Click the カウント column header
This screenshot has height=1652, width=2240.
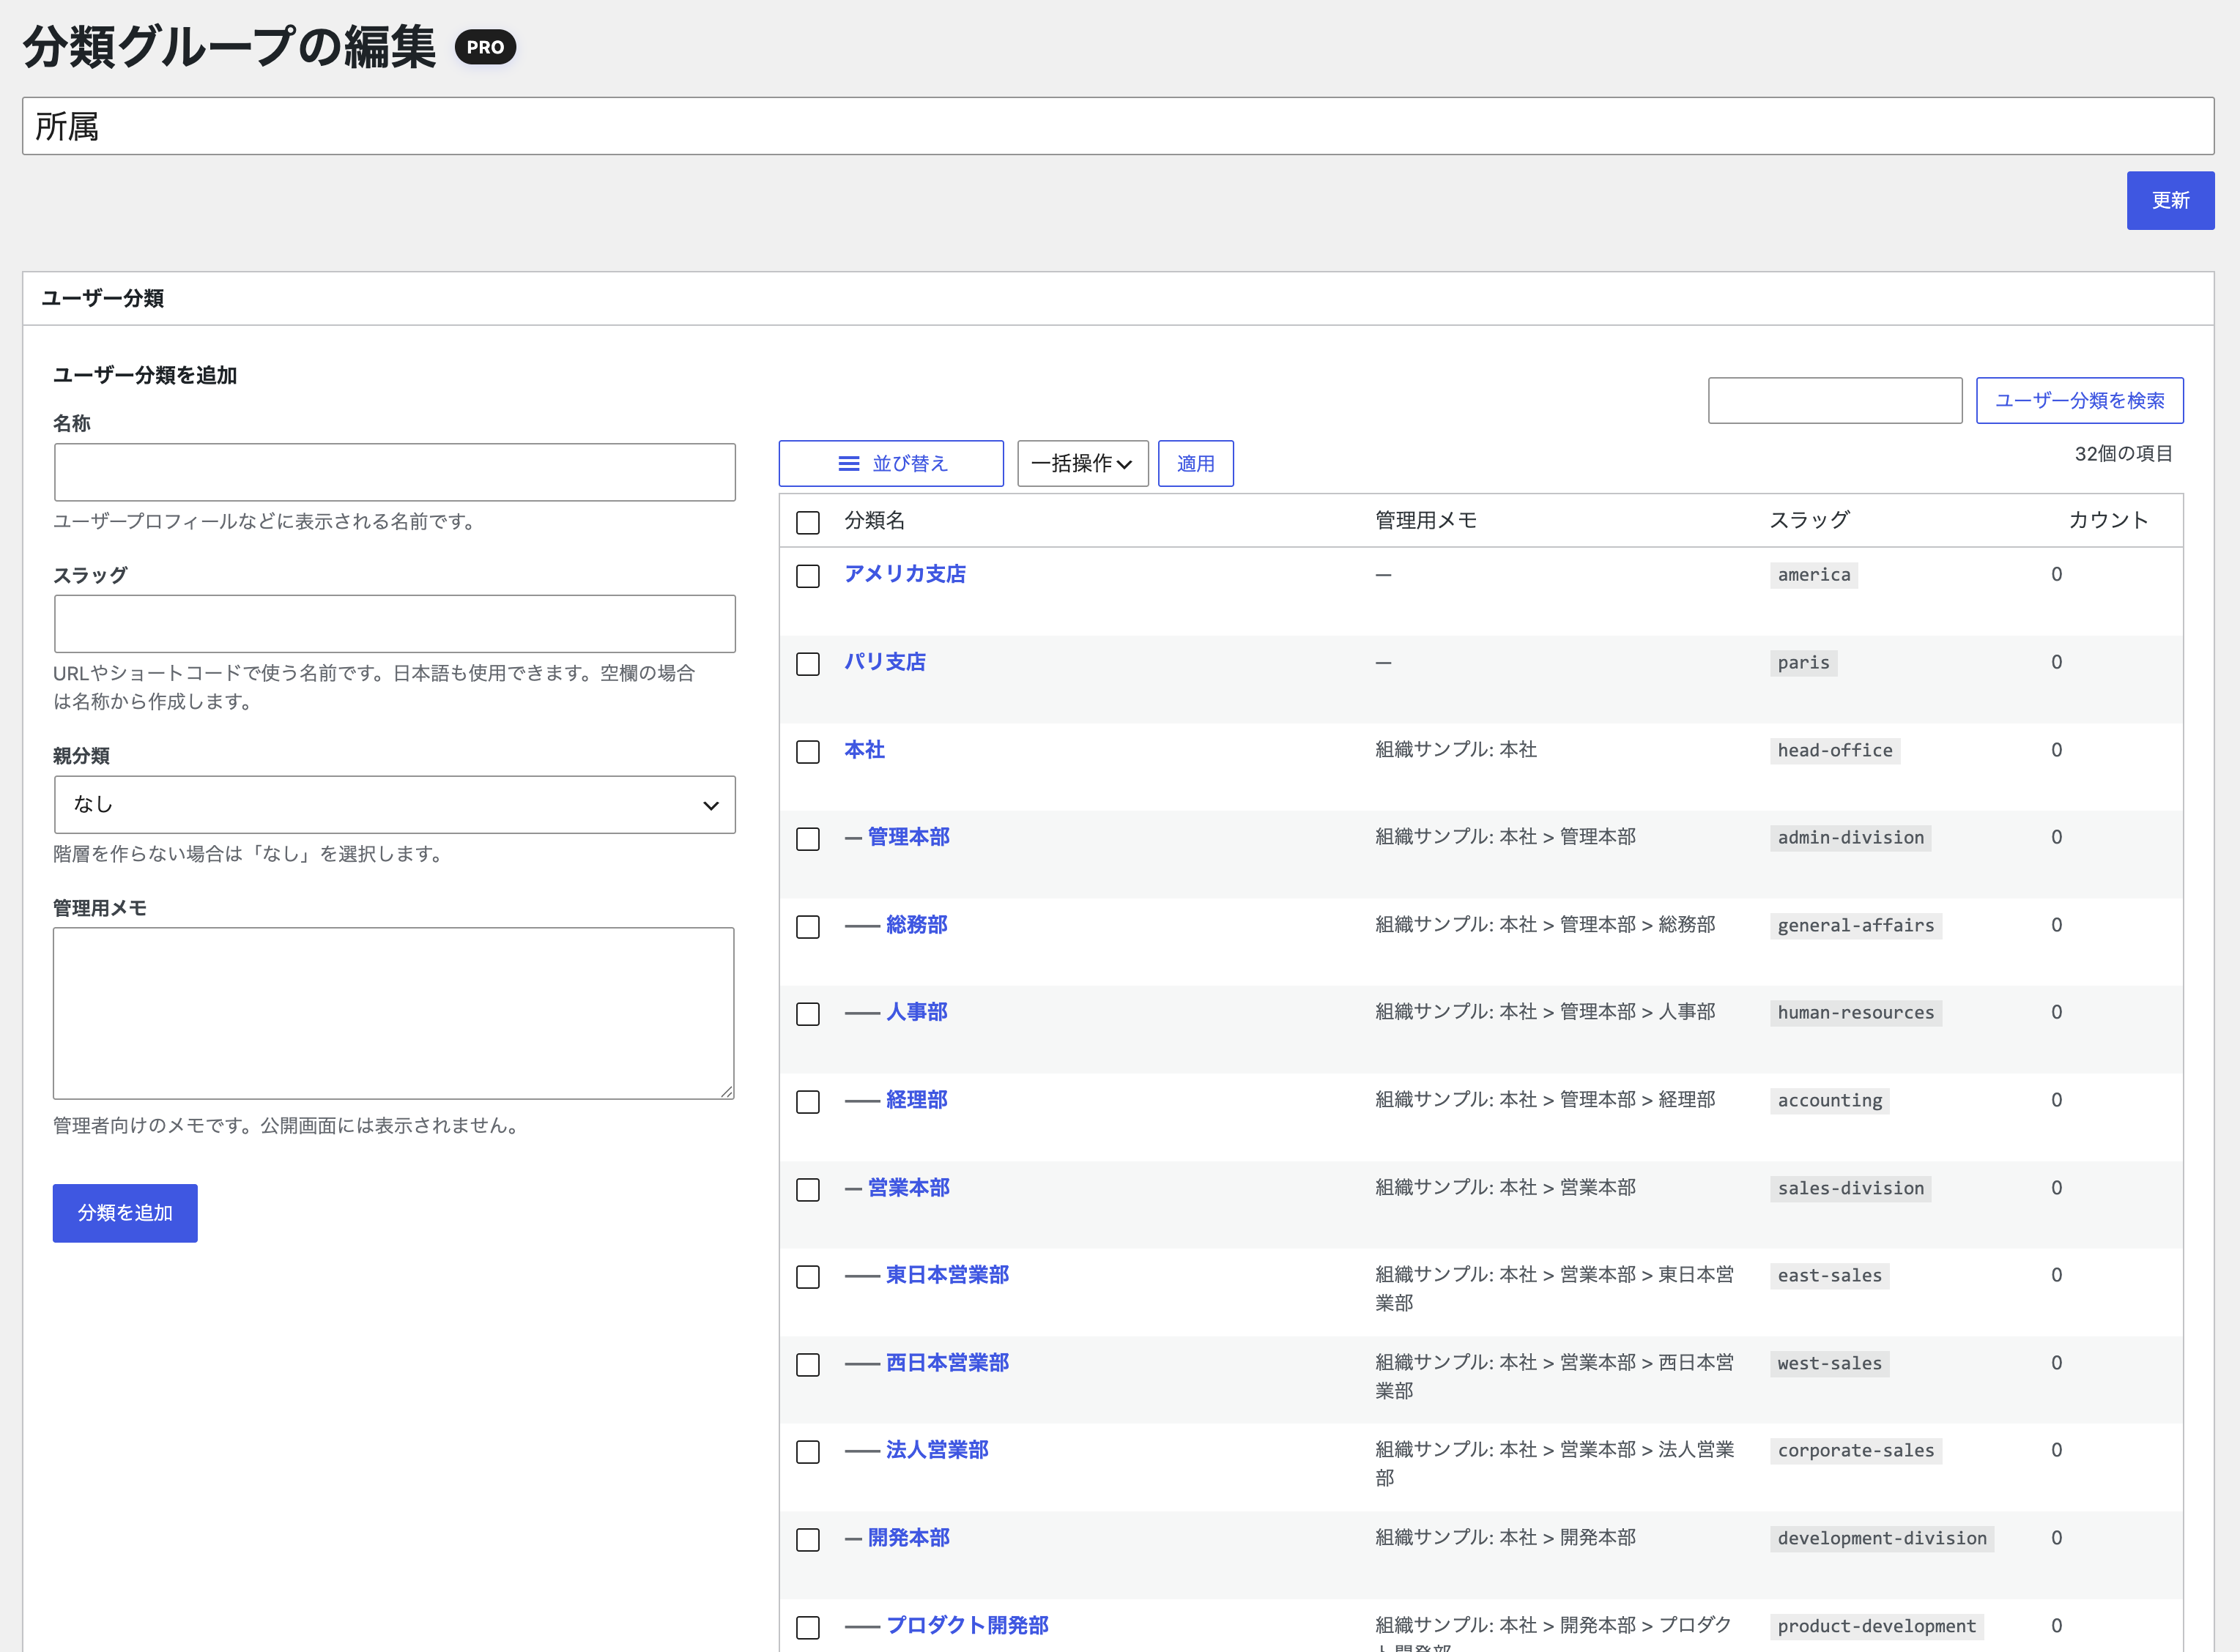(x=2109, y=520)
